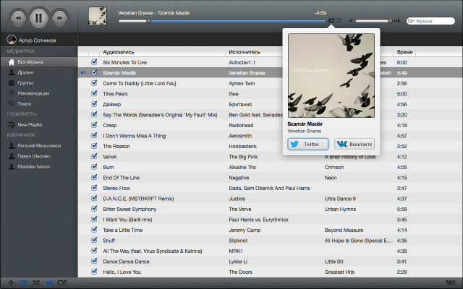Select the song Dance Dance Dance
Viewport: 463px width, 289px height.
[126, 262]
